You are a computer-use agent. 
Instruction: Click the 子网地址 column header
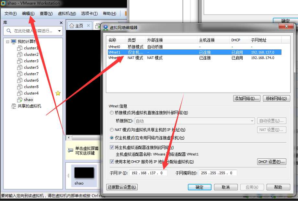pos(265,40)
